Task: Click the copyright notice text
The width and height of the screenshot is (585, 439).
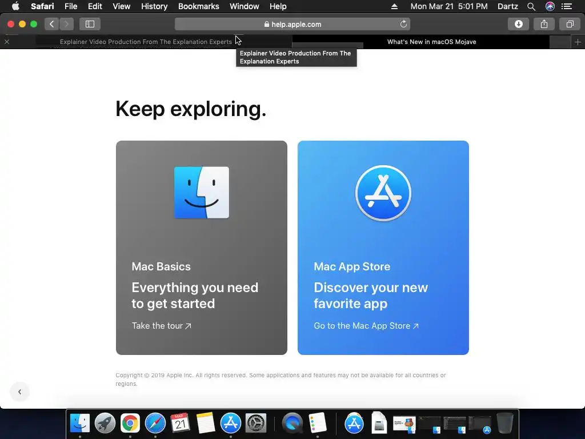Action: (281, 380)
